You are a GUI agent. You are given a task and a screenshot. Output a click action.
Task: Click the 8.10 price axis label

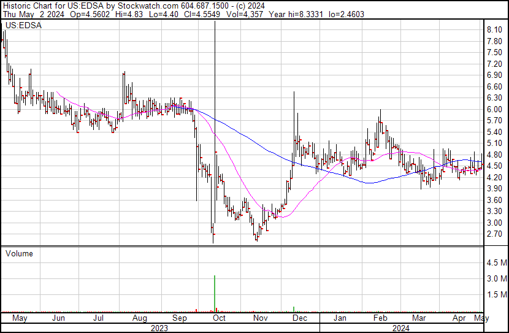click(494, 30)
